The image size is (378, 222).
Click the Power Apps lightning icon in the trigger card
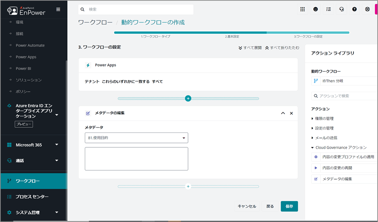point(88,65)
